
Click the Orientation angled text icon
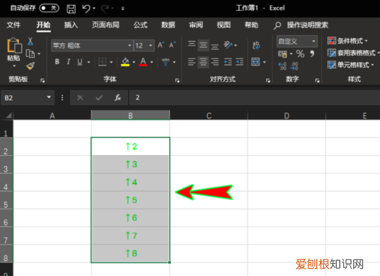tap(228, 45)
